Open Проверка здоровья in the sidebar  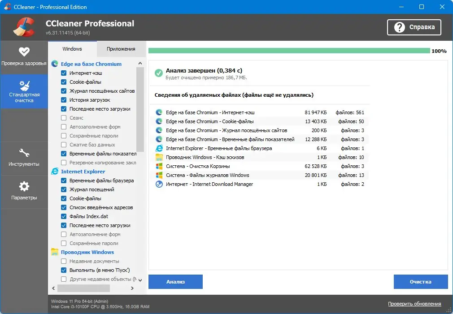24,57
